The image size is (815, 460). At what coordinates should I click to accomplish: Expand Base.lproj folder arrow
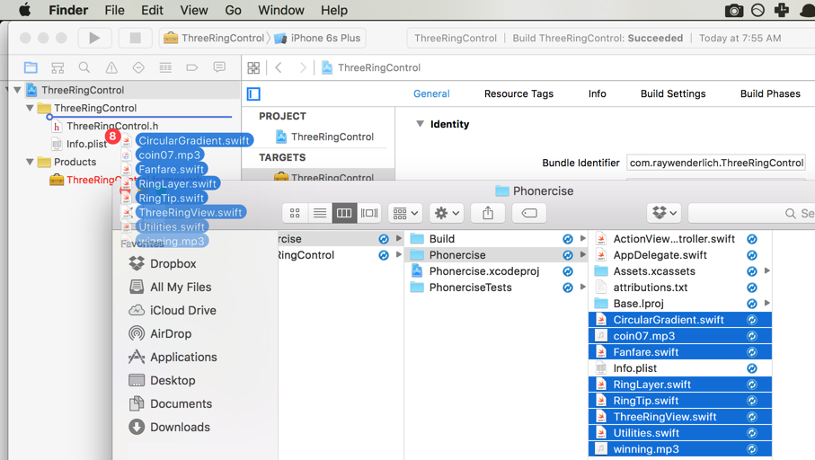tap(766, 303)
